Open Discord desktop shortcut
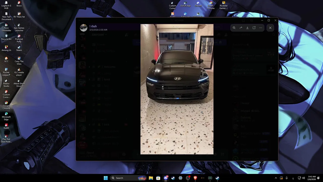 pyautogui.click(x=198, y=4)
